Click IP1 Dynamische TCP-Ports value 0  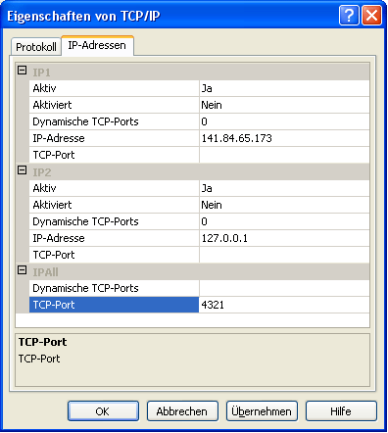pos(284,121)
